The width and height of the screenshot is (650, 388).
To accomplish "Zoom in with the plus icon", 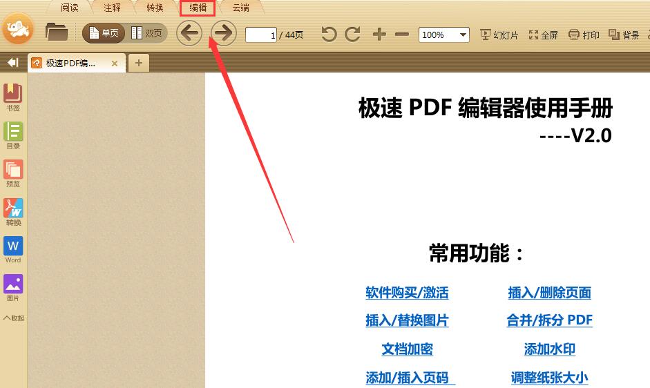I will [x=379, y=35].
